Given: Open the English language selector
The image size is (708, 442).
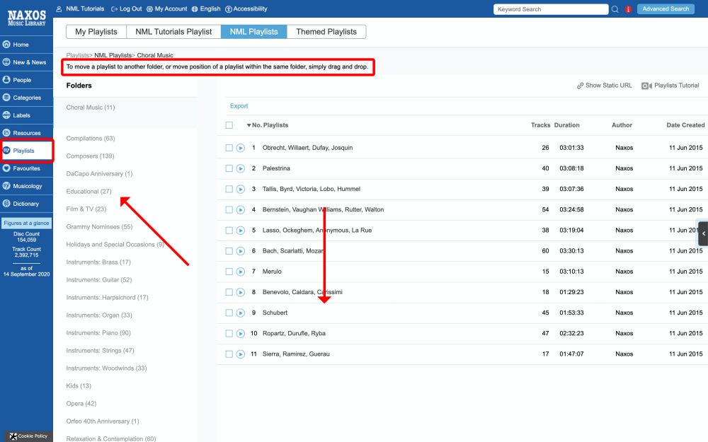Looking at the screenshot, I should tap(206, 8).
